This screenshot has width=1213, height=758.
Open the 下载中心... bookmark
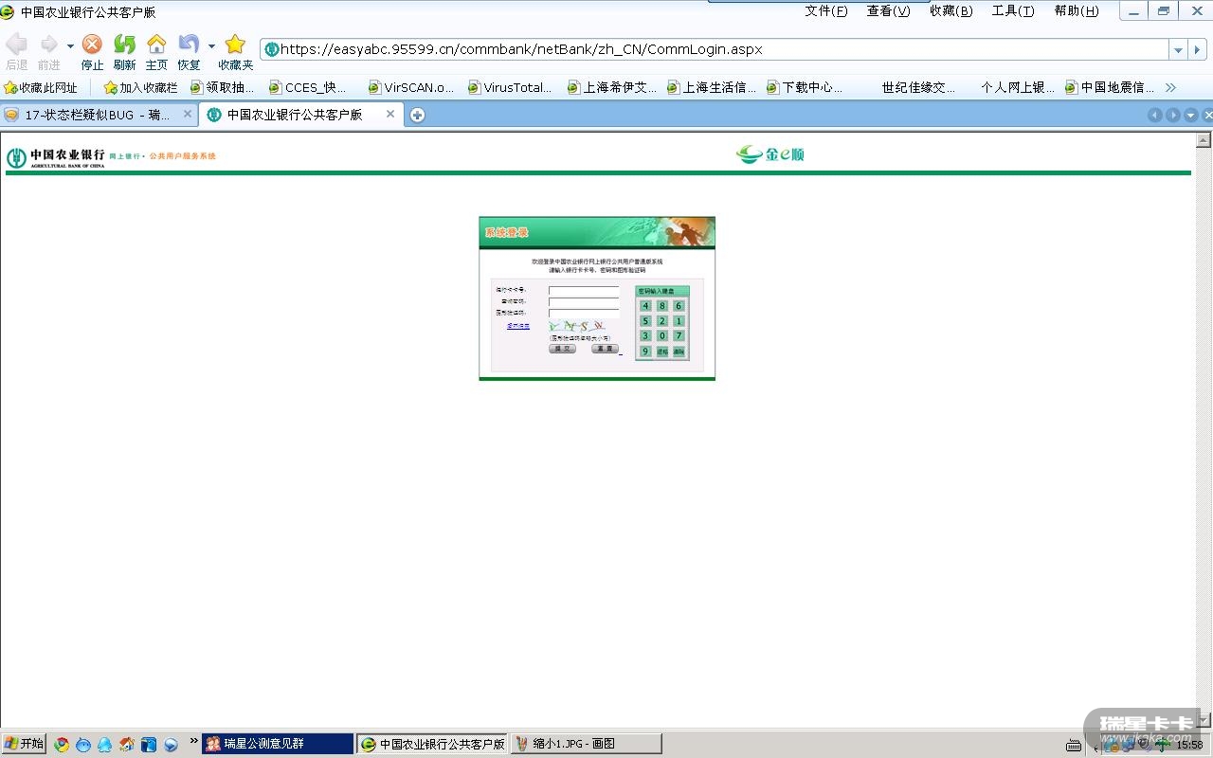[805, 87]
